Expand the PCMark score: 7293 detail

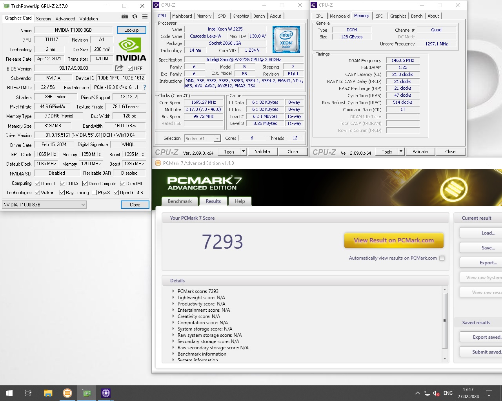click(173, 291)
